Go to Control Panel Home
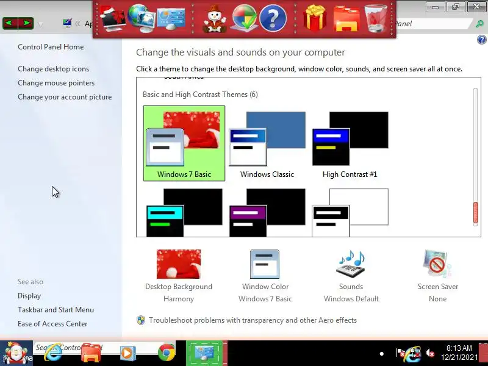 (x=51, y=47)
